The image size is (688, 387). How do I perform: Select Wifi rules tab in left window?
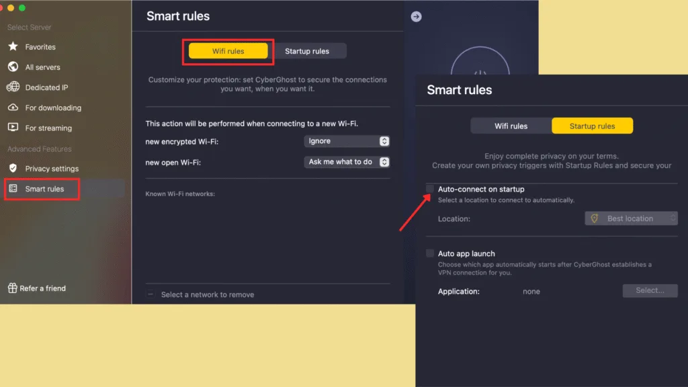(228, 51)
